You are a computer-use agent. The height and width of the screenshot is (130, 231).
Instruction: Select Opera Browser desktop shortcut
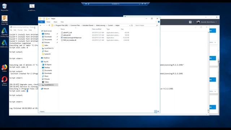coord(5,81)
